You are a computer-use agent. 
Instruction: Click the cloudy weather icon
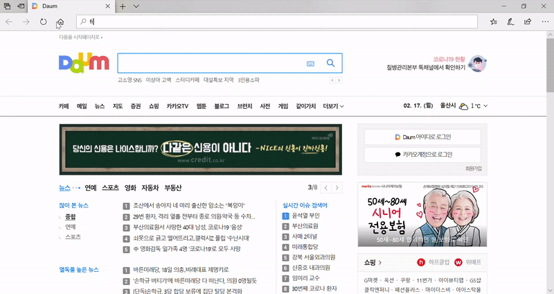pyautogui.click(x=463, y=106)
